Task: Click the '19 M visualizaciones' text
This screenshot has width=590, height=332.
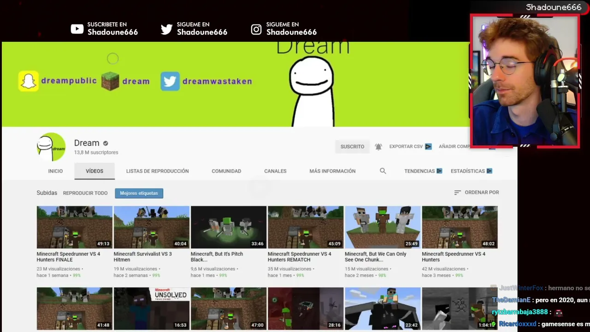Action: tap(136, 269)
